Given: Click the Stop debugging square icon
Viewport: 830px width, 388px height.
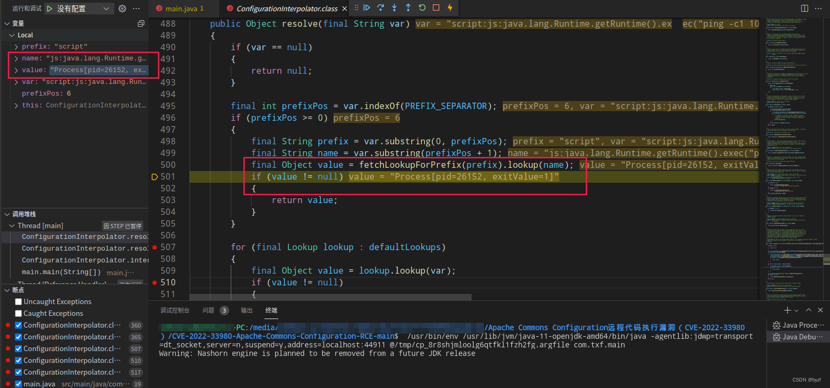Looking at the screenshot, I should click(x=436, y=8).
